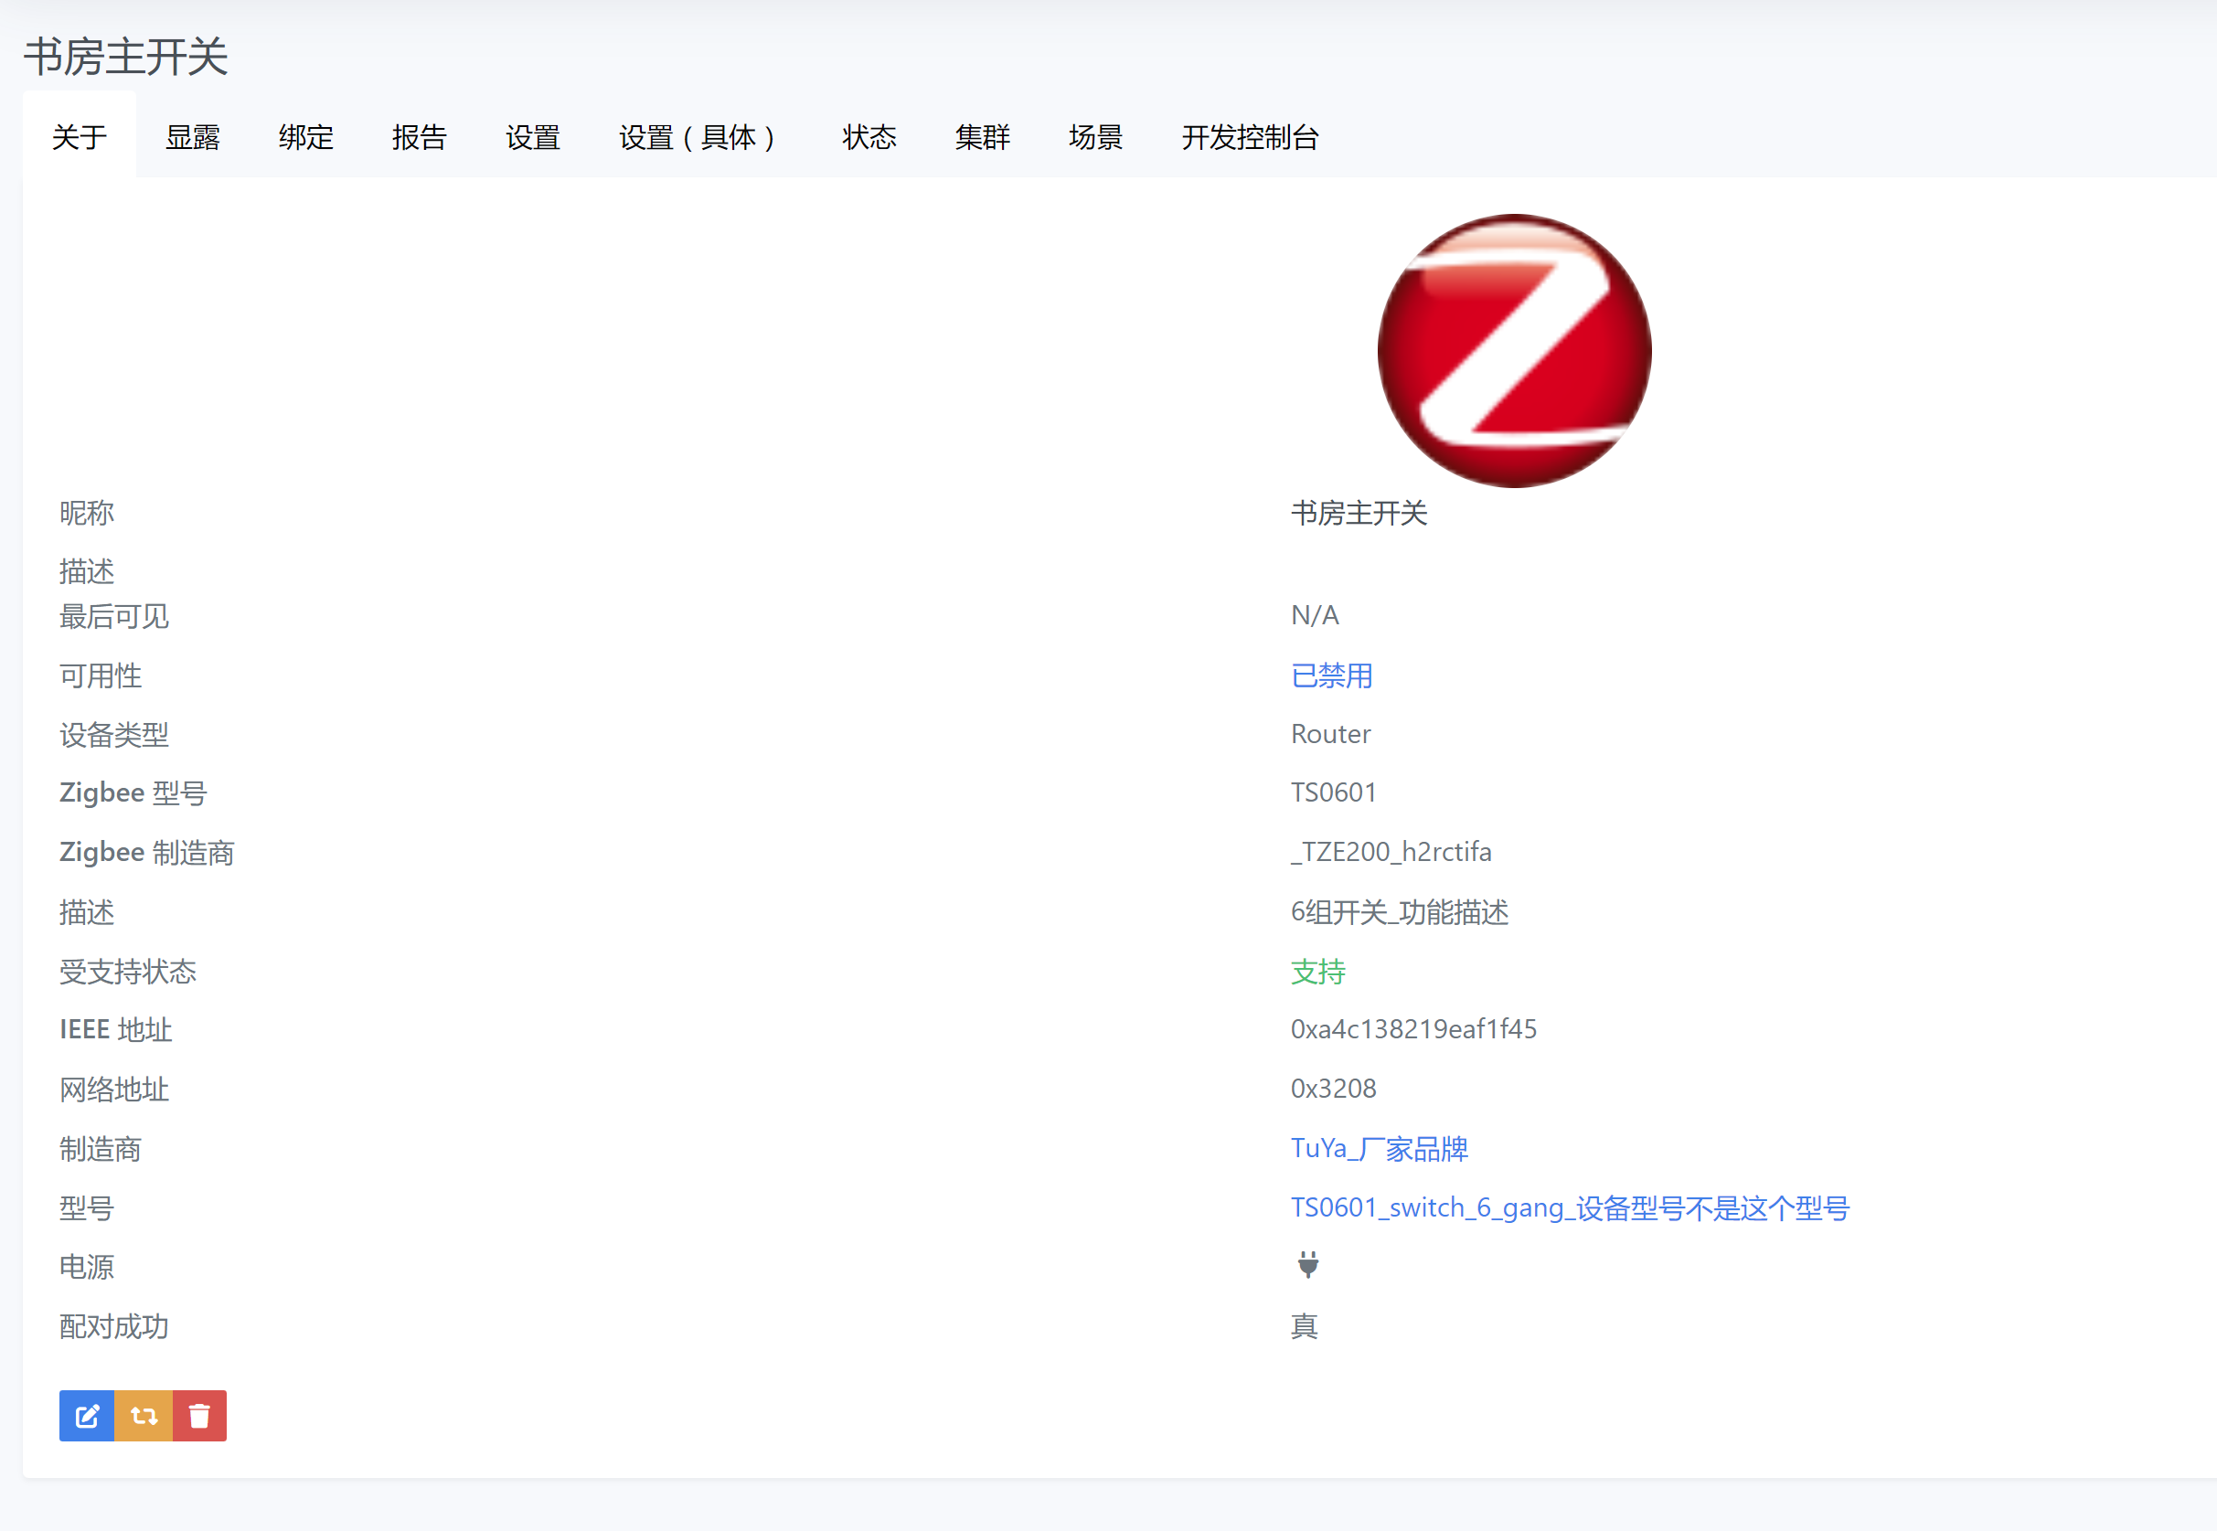2217x1531 pixels.
Task: Open the 场景 tab
Action: pos(1094,137)
